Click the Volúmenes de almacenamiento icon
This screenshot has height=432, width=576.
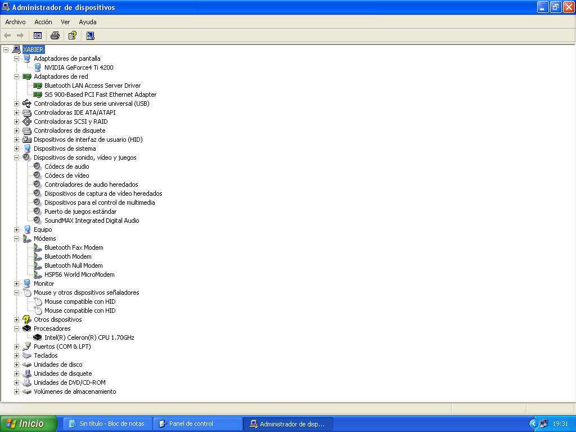[x=27, y=391]
